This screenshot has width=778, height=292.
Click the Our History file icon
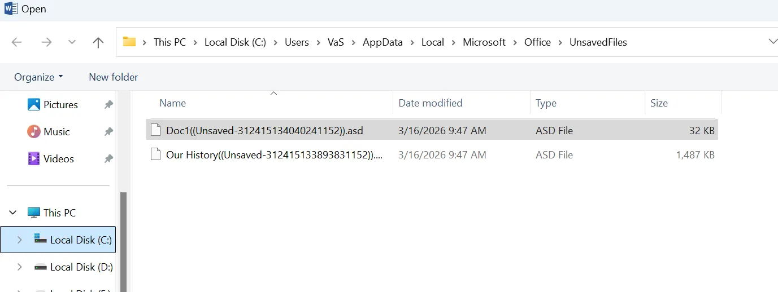click(155, 154)
